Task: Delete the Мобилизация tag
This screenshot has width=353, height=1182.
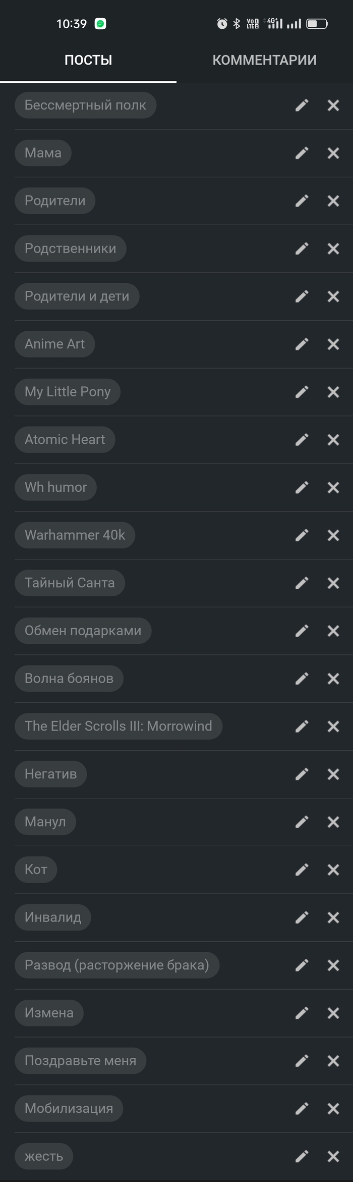Action: [333, 1108]
